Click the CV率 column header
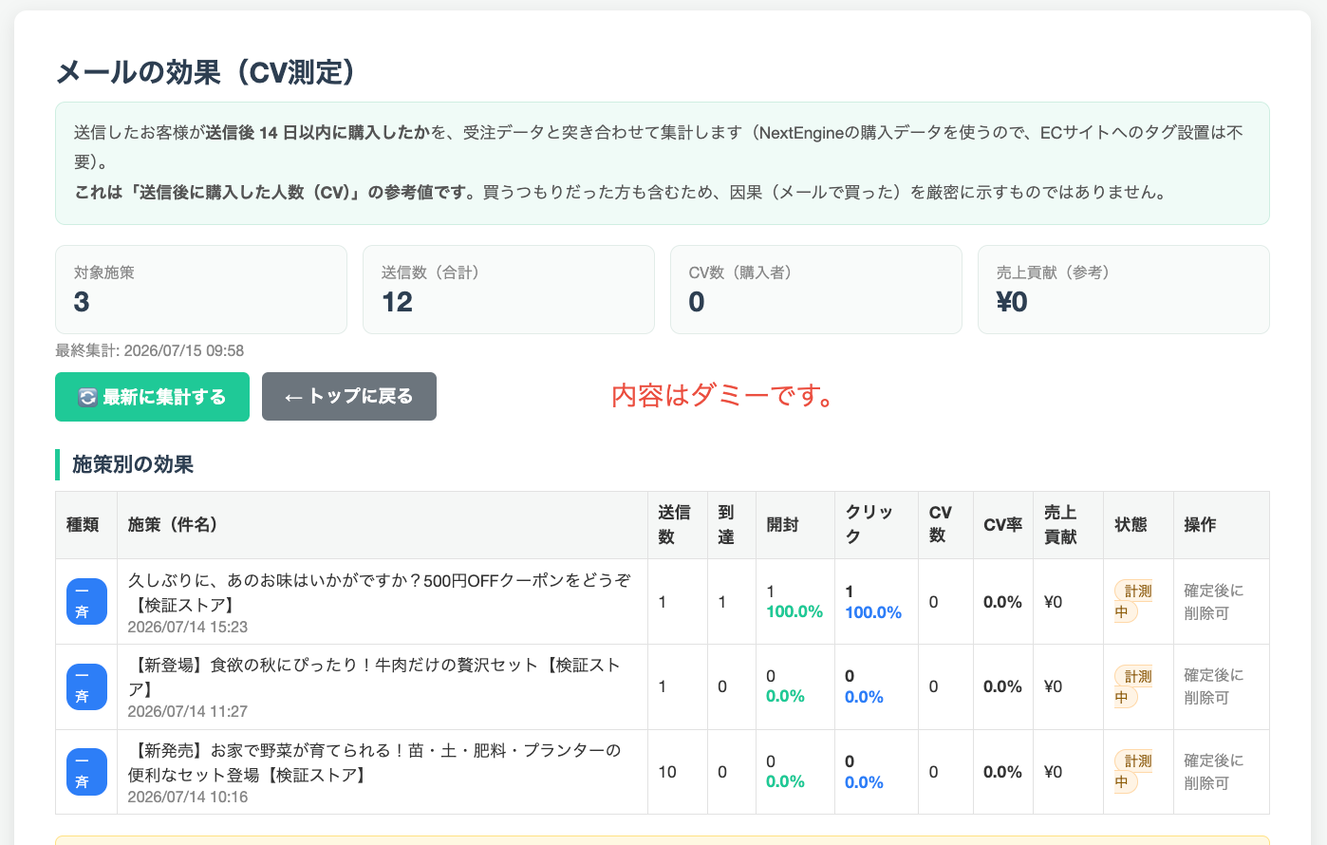This screenshot has width=1327, height=845. 1002,525
